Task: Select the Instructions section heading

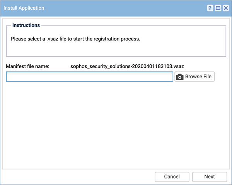Action: point(26,25)
